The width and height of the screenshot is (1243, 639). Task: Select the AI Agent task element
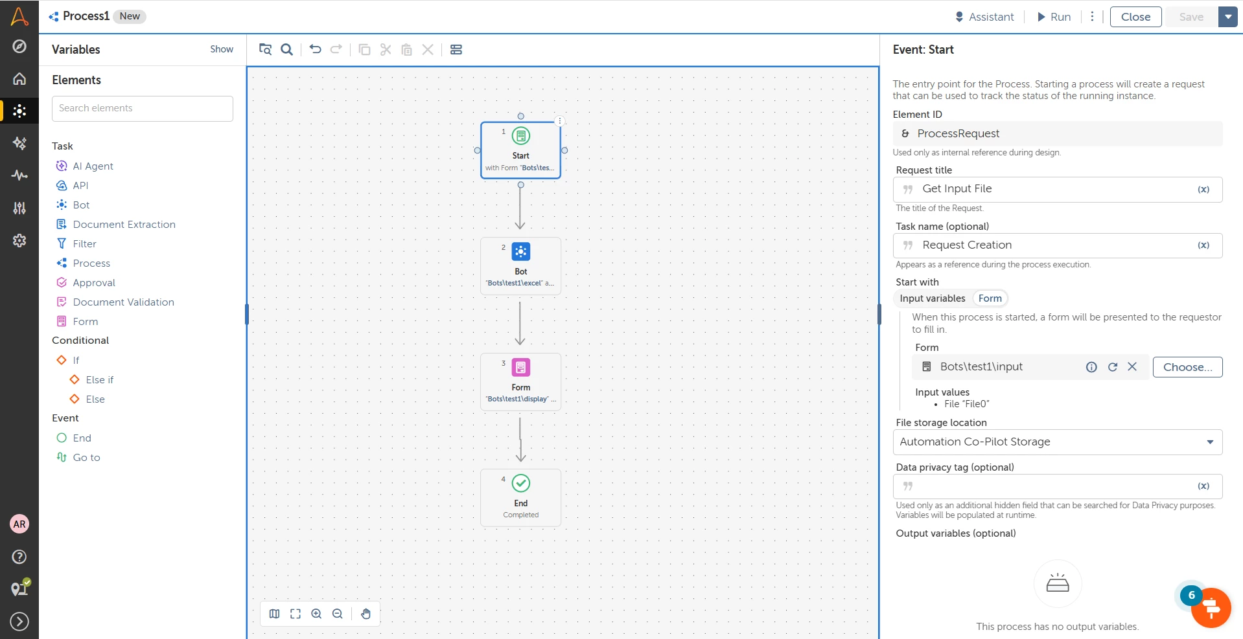[x=85, y=166]
